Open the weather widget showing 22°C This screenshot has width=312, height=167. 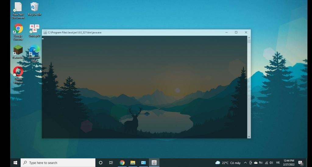point(228,163)
